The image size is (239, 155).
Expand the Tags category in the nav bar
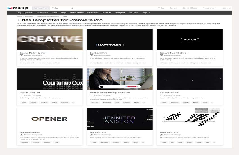click(x=146, y=13)
